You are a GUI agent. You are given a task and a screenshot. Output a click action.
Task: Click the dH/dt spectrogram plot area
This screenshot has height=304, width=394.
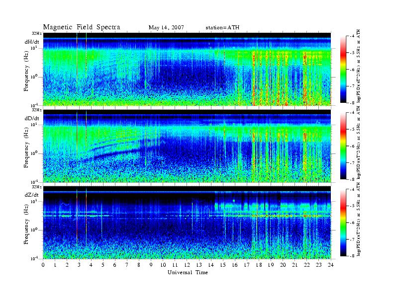pyautogui.click(x=187, y=69)
